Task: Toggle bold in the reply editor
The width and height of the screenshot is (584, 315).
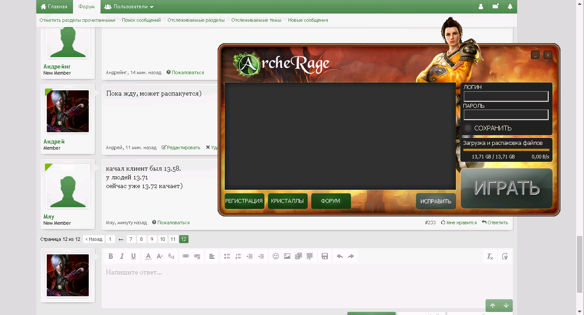Action: click(x=111, y=256)
